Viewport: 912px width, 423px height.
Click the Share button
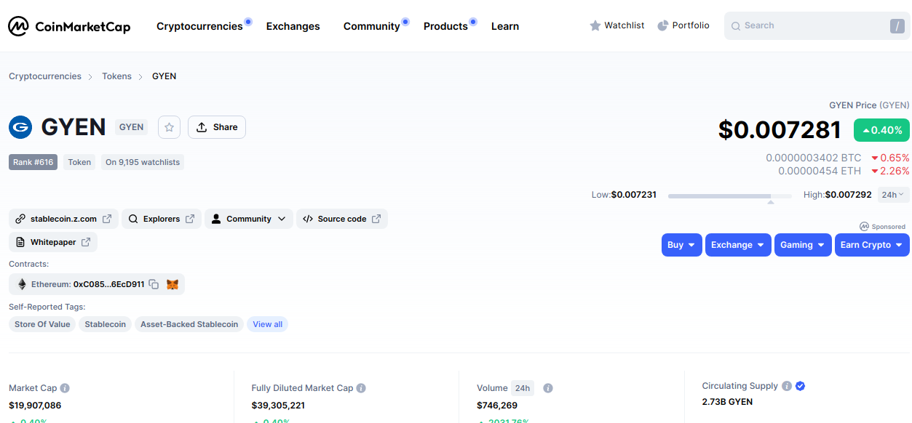coord(217,127)
